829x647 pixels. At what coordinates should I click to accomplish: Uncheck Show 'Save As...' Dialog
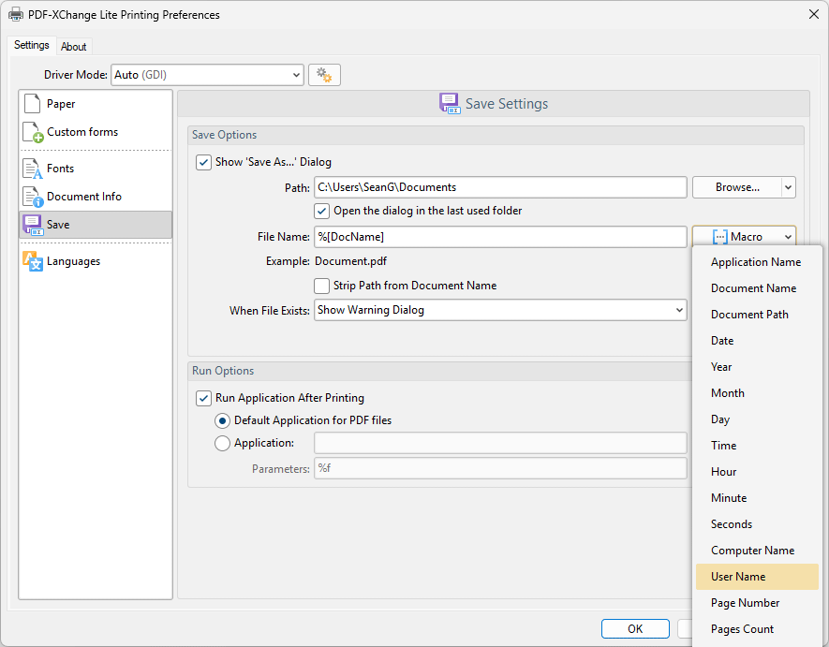203,162
